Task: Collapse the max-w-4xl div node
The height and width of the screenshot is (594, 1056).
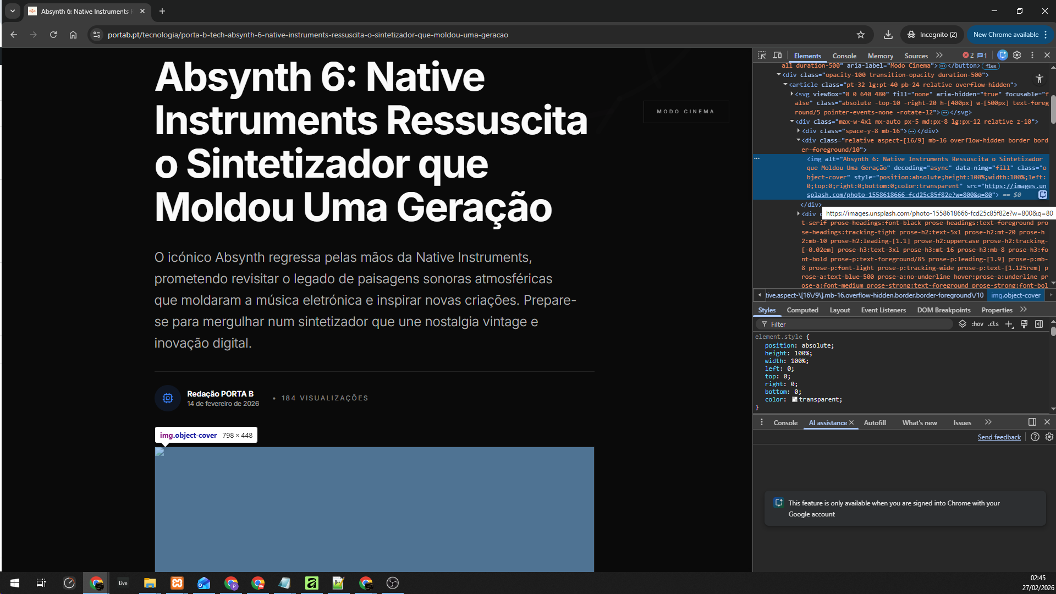Action: point(792,122)
